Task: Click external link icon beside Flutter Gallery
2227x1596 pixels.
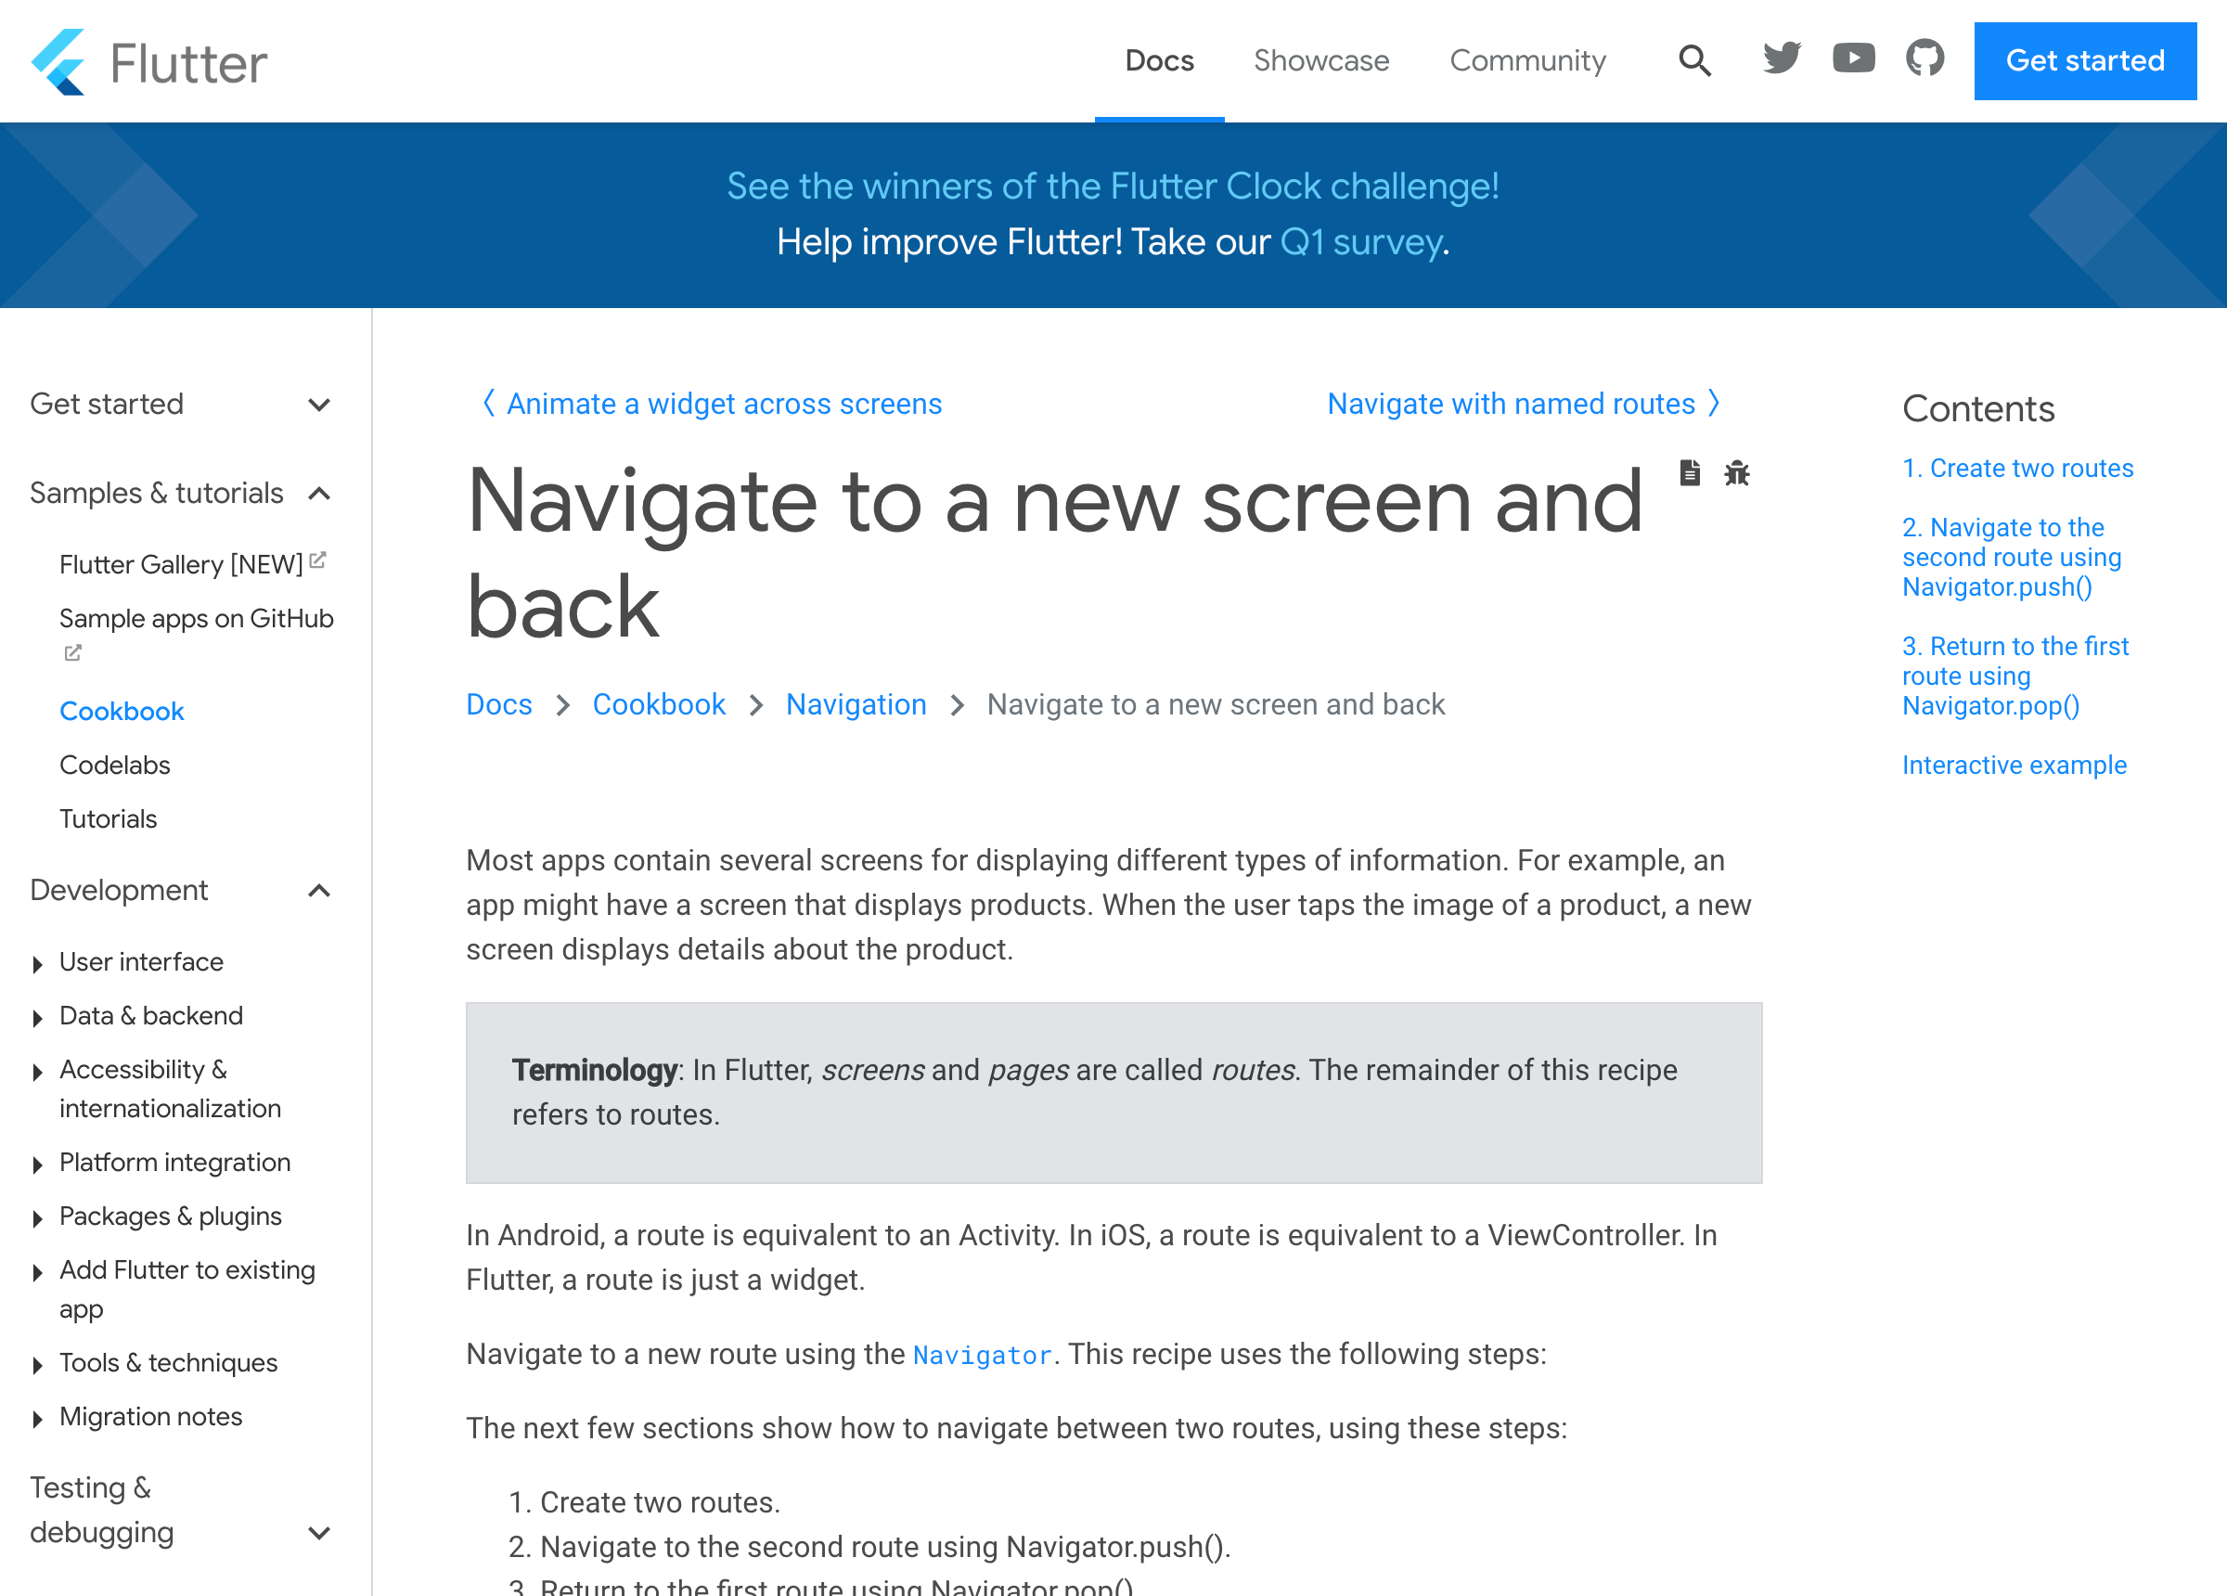Action: click(317, 560)
